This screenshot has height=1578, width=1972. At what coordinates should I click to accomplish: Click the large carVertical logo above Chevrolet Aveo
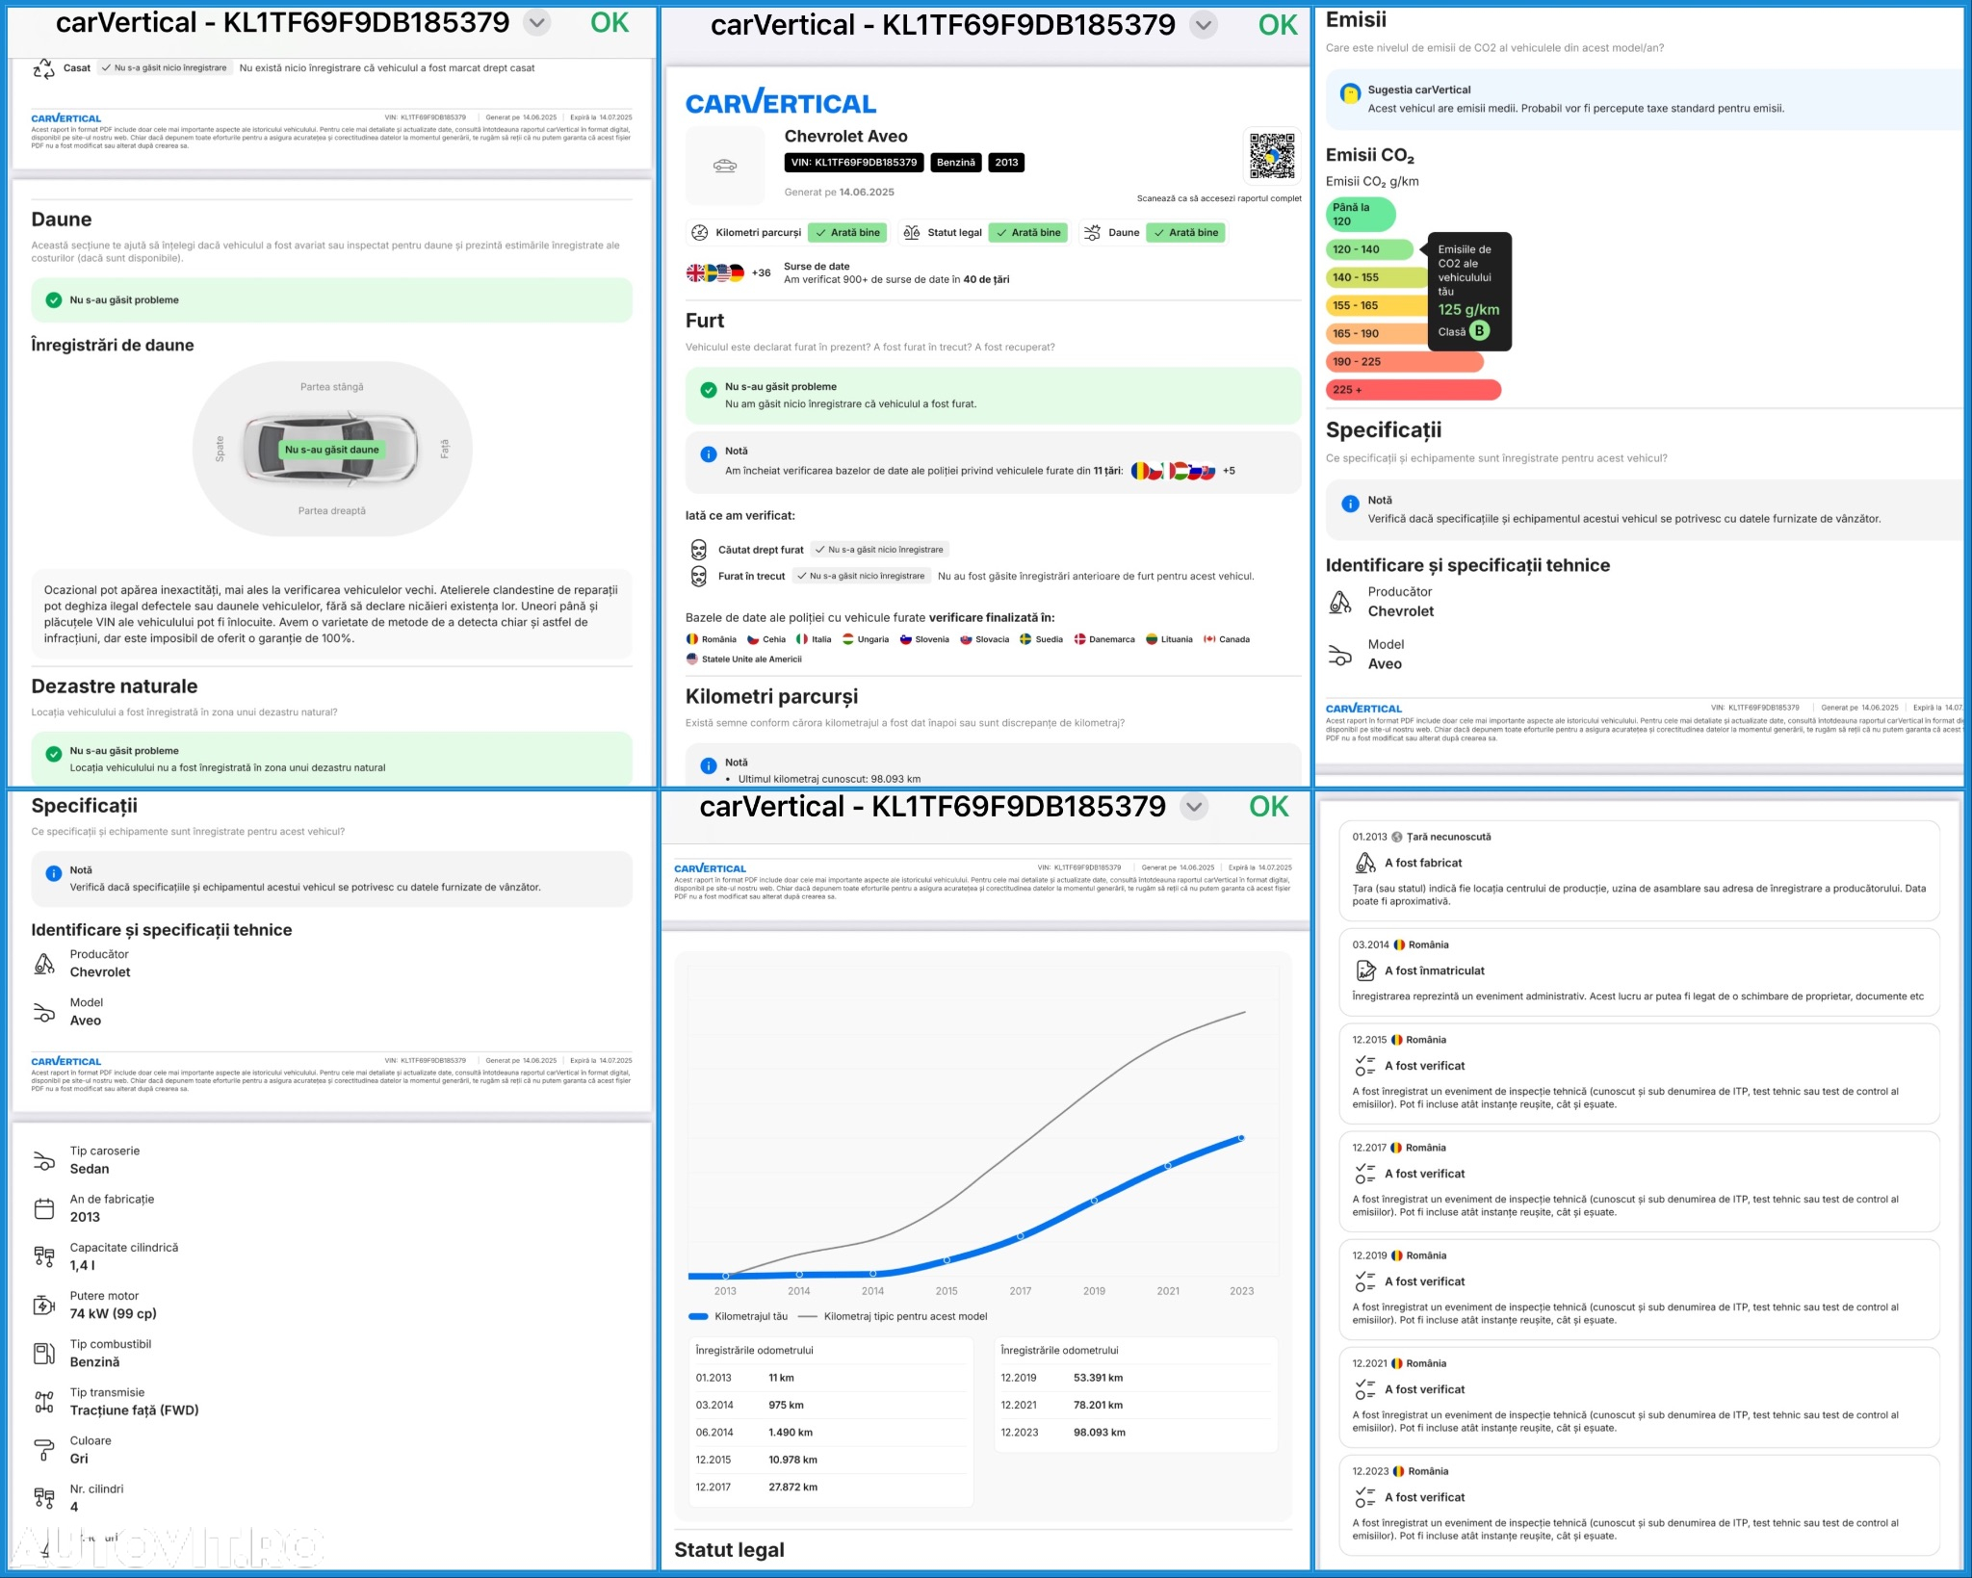781,102
